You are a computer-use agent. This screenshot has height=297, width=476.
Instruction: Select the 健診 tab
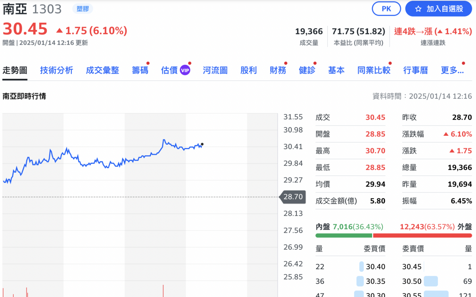tap(307, 70)
